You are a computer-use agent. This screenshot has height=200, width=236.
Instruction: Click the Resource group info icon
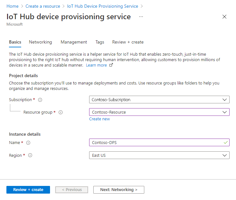click(61, 112)
